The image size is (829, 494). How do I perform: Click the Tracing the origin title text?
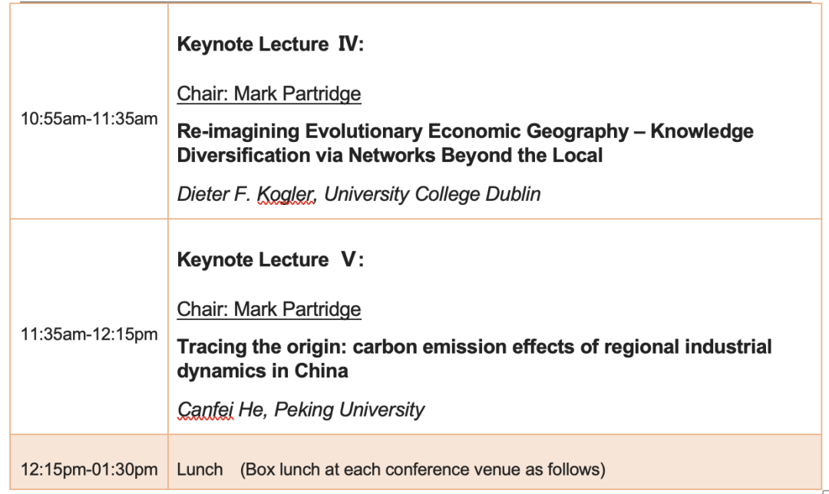coord(474,359)
